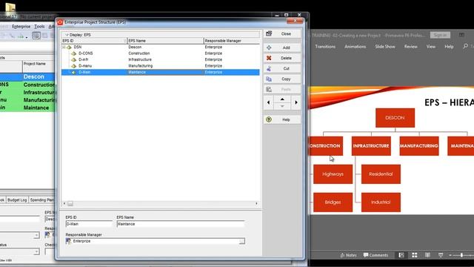Click the D-infr node icon
This screenshot has width=474, height=267.
tap(74, 59)
